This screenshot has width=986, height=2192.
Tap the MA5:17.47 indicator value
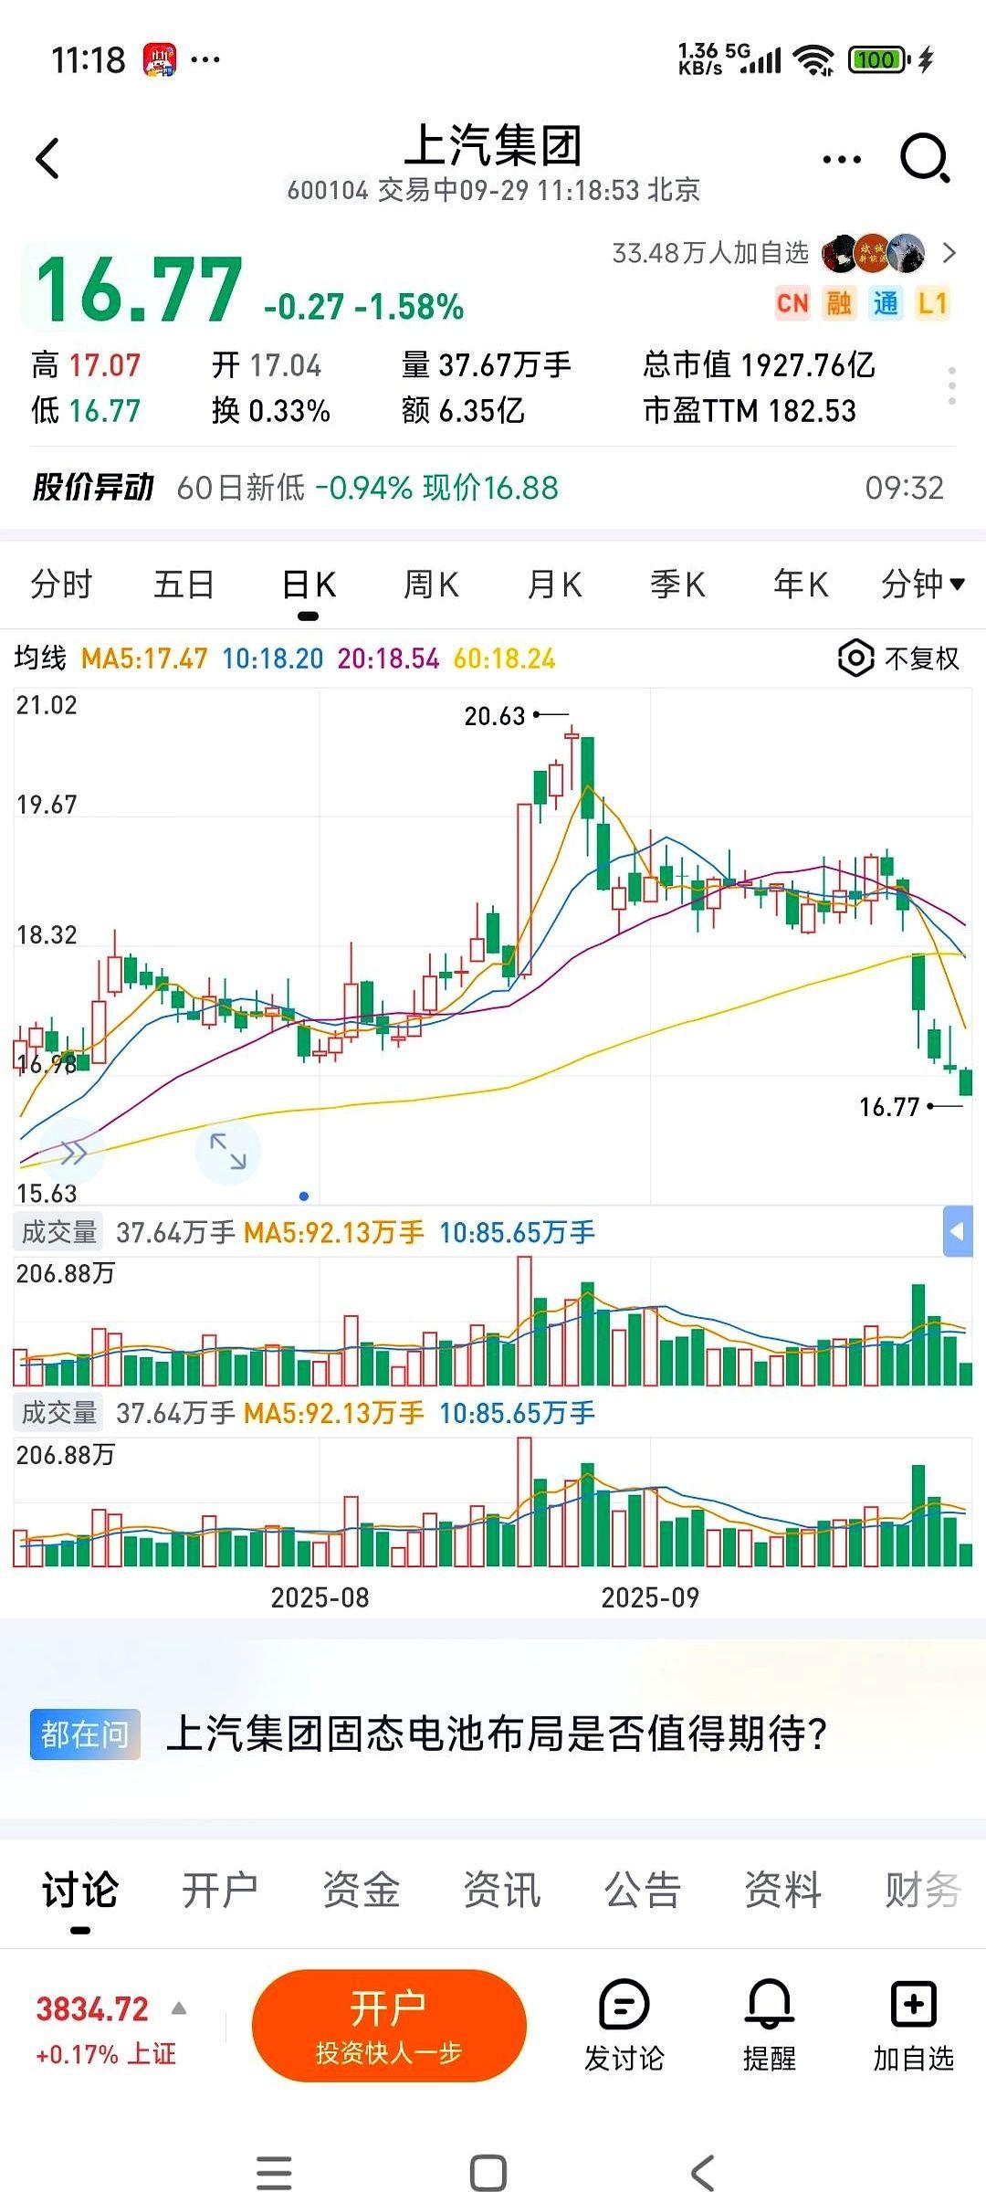pyautogui.click(x=144, y=659)
